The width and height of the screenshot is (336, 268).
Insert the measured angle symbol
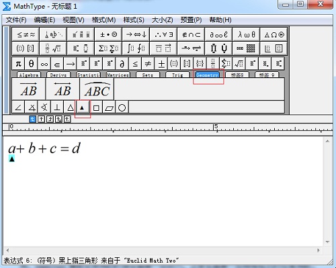click(x=32, y=107)
